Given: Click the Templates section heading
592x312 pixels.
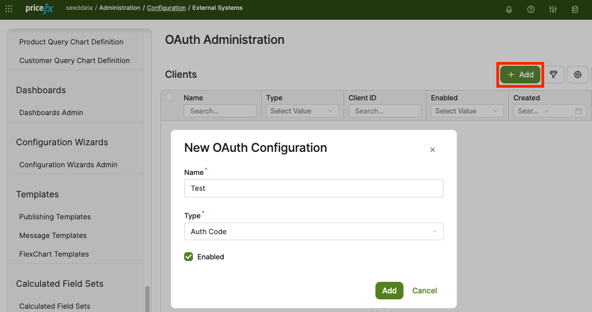Looking at the screenshot, I should pos(37,195).
